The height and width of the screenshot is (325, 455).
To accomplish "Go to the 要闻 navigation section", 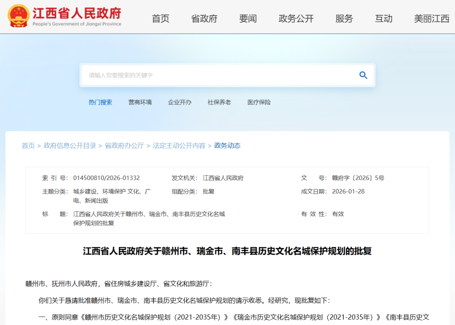I will click(x=248, y=19).
